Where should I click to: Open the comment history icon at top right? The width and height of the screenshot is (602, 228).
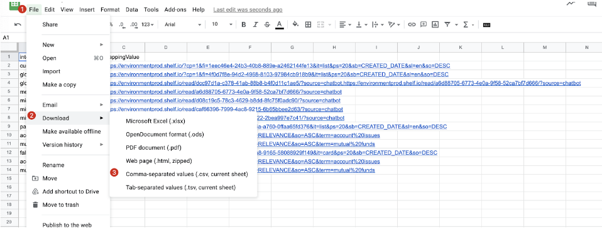pyautogui.click(x=592, y=3)
